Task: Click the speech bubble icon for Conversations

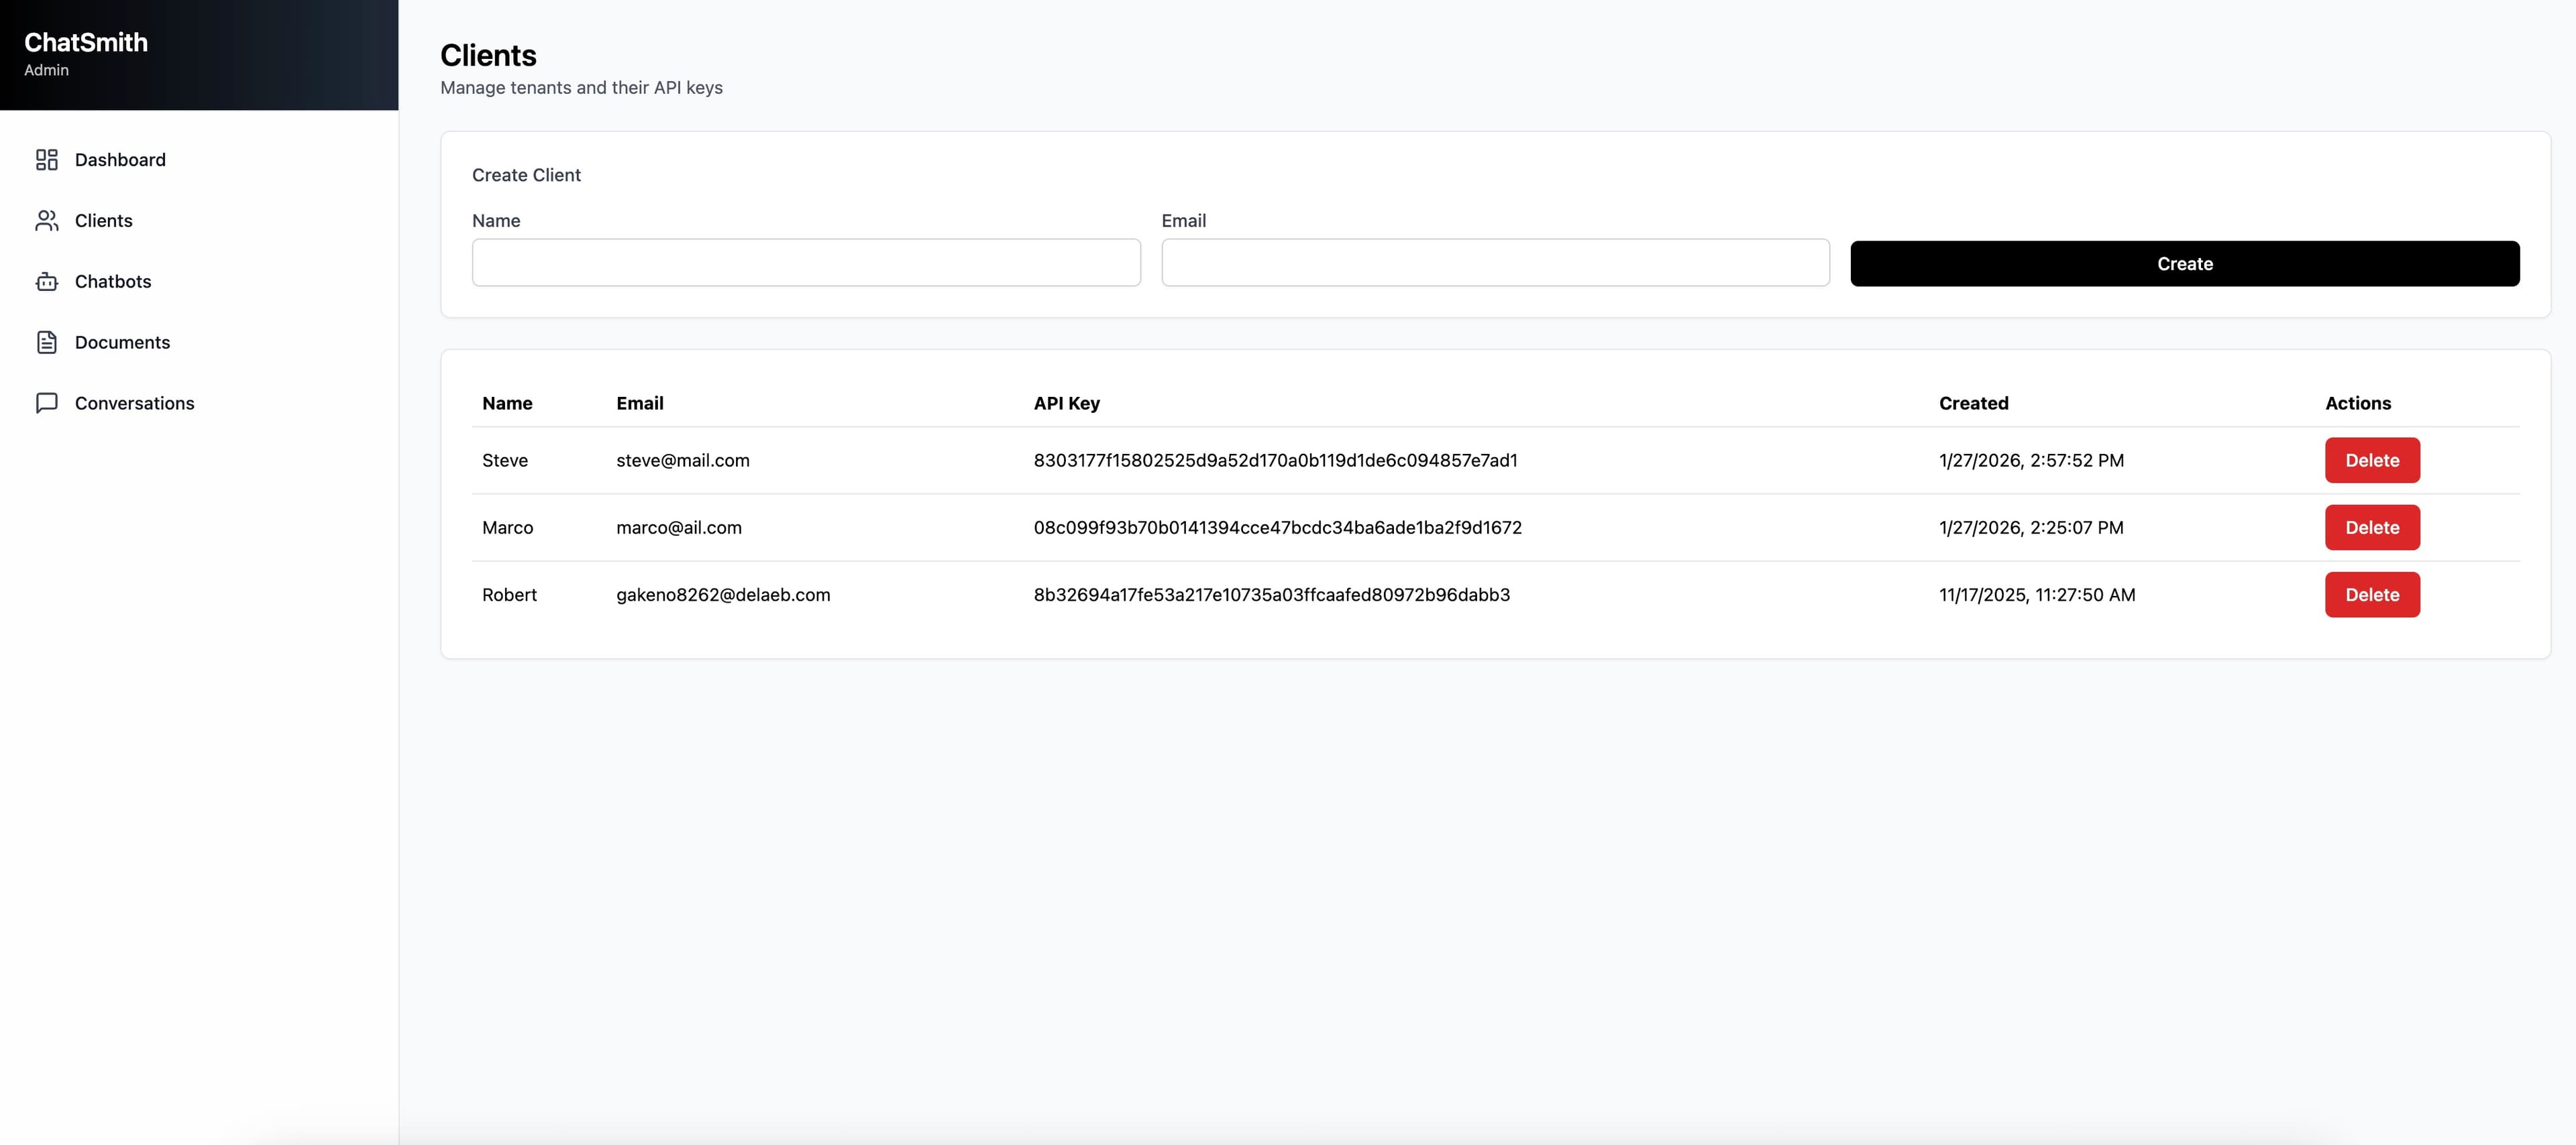Action: pos(47,403)
